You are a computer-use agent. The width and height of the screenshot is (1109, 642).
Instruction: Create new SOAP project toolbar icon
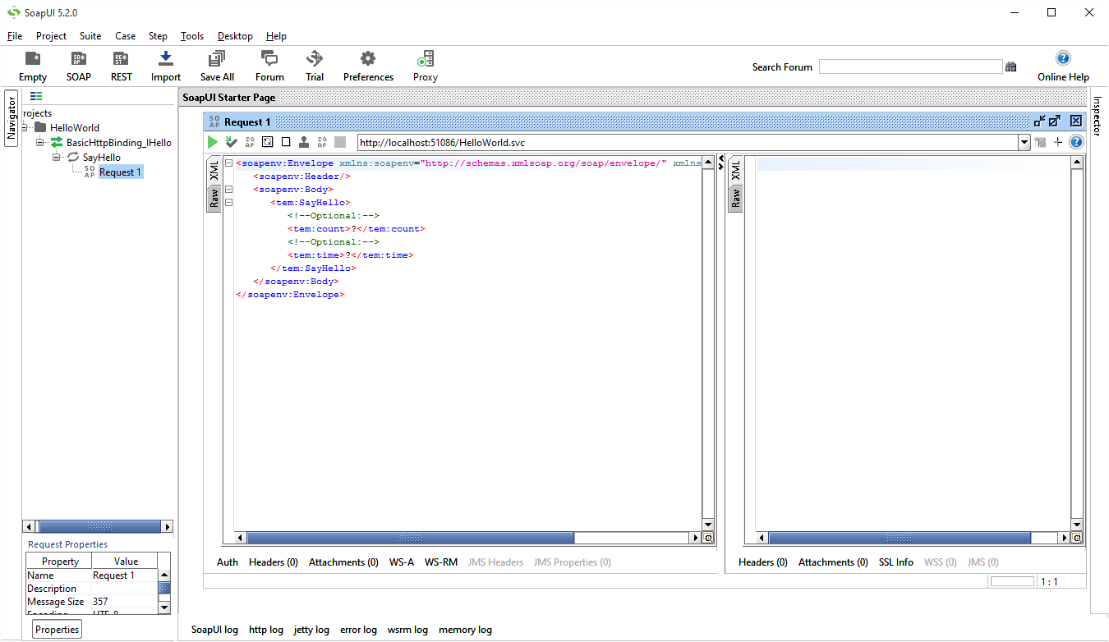79,66
